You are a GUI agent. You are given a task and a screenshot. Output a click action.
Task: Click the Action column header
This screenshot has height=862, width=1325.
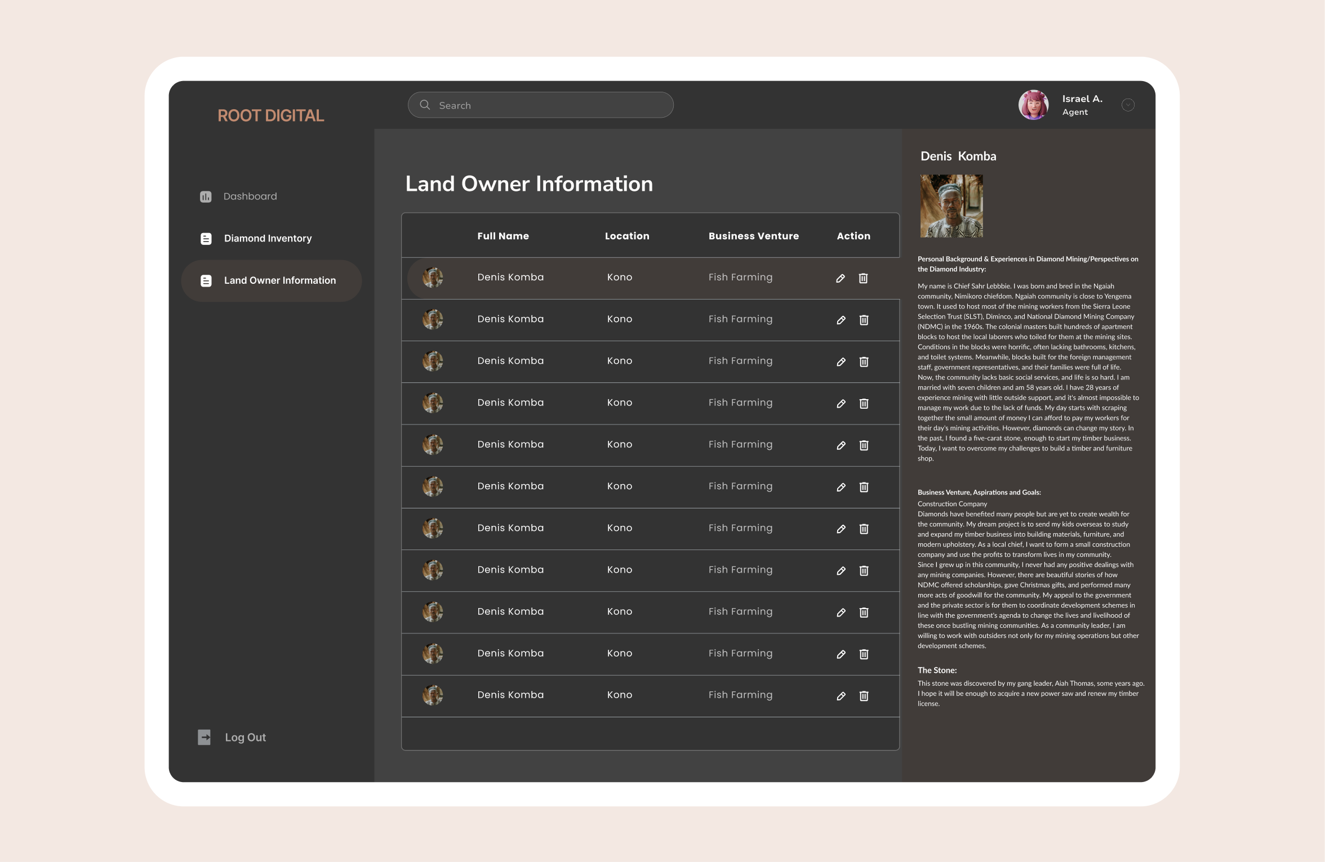point(853,236)
